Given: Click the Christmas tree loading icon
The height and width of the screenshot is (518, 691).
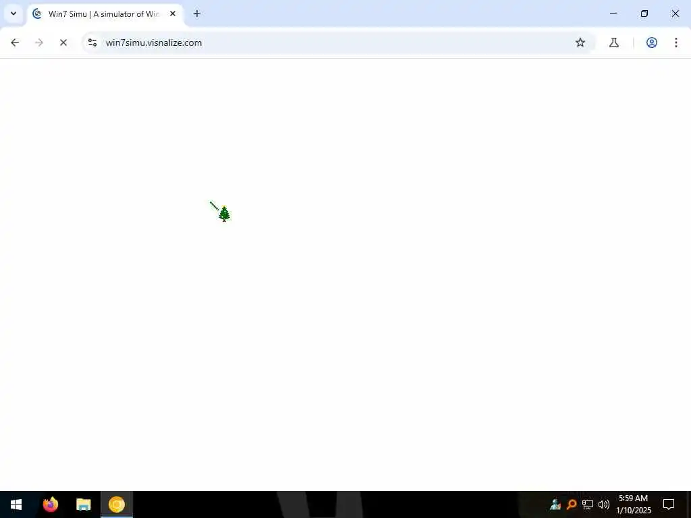Looking at the screenshot, I should point(224,214).
